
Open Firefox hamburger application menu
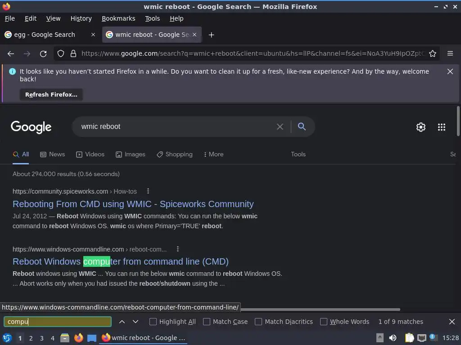tap(450, 53)
